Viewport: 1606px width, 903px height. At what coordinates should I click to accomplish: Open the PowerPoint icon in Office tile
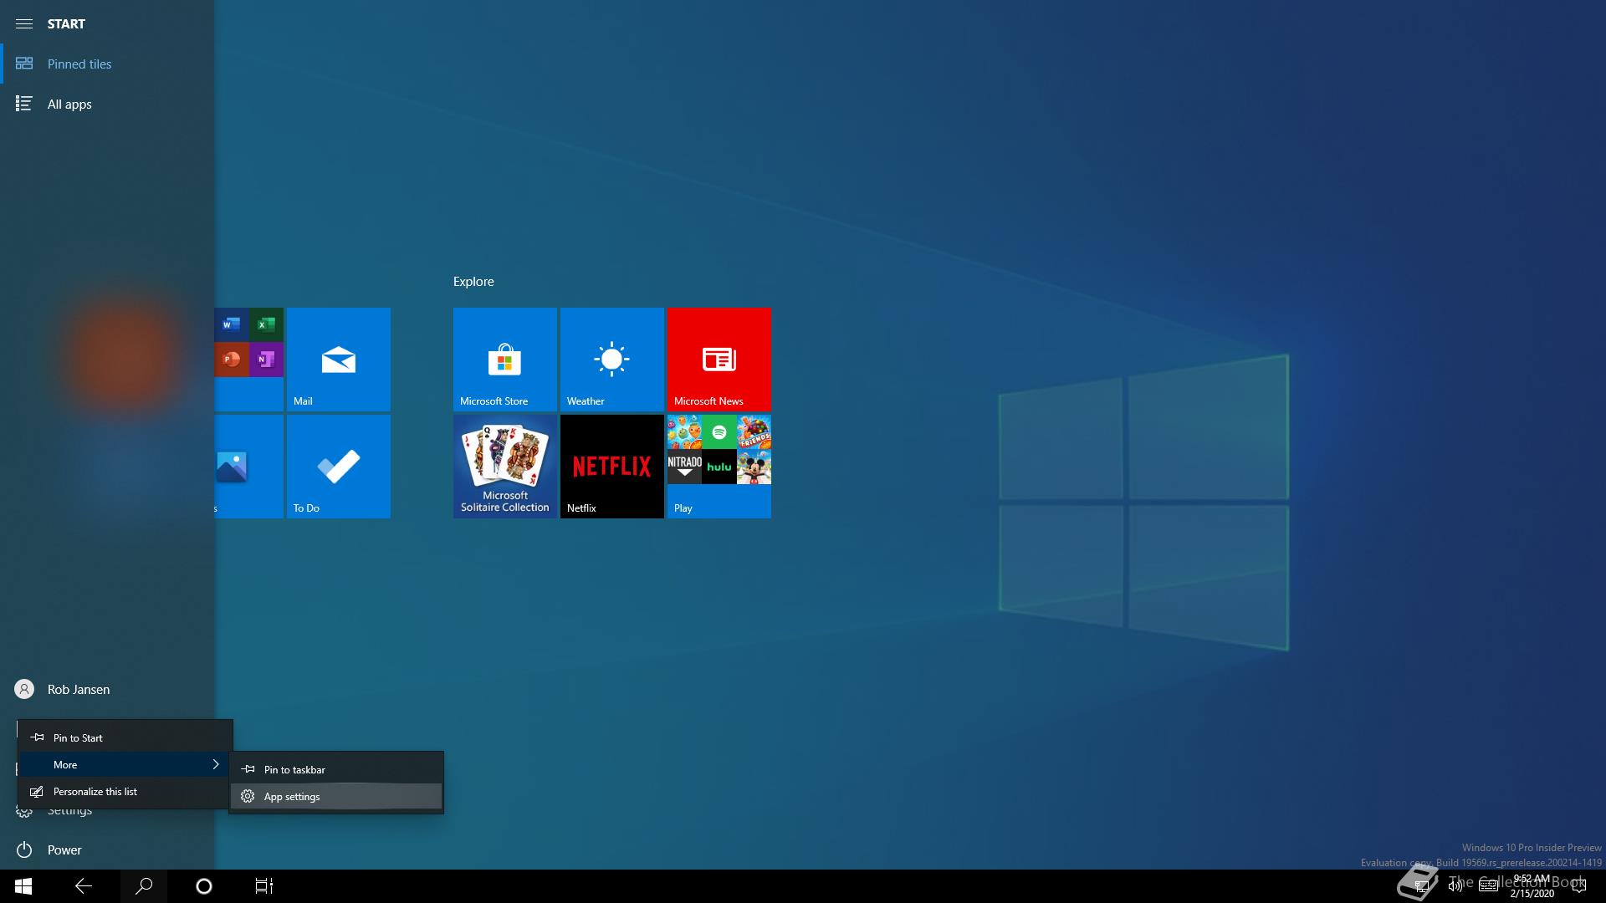click(x=232, y=360)
